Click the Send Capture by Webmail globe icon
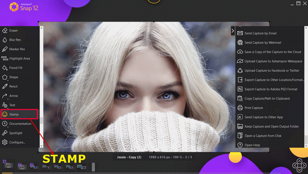The width and height of the screenshot is (308, 174). click(240, 43)
